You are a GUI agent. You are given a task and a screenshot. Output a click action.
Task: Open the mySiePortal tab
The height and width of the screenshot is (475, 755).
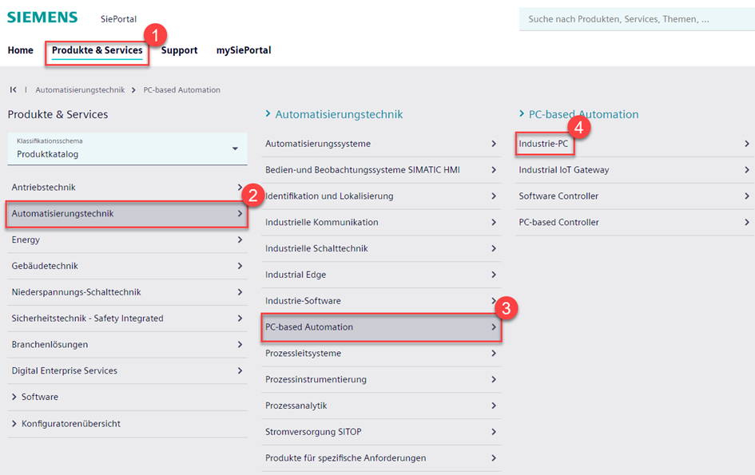click(244, 50)
